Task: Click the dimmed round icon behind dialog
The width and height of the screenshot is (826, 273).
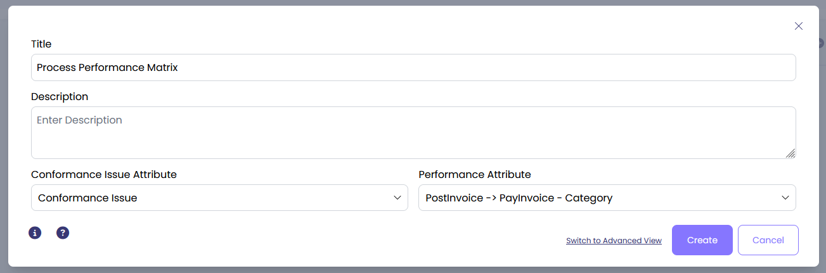Action: (x=822, y=42)
